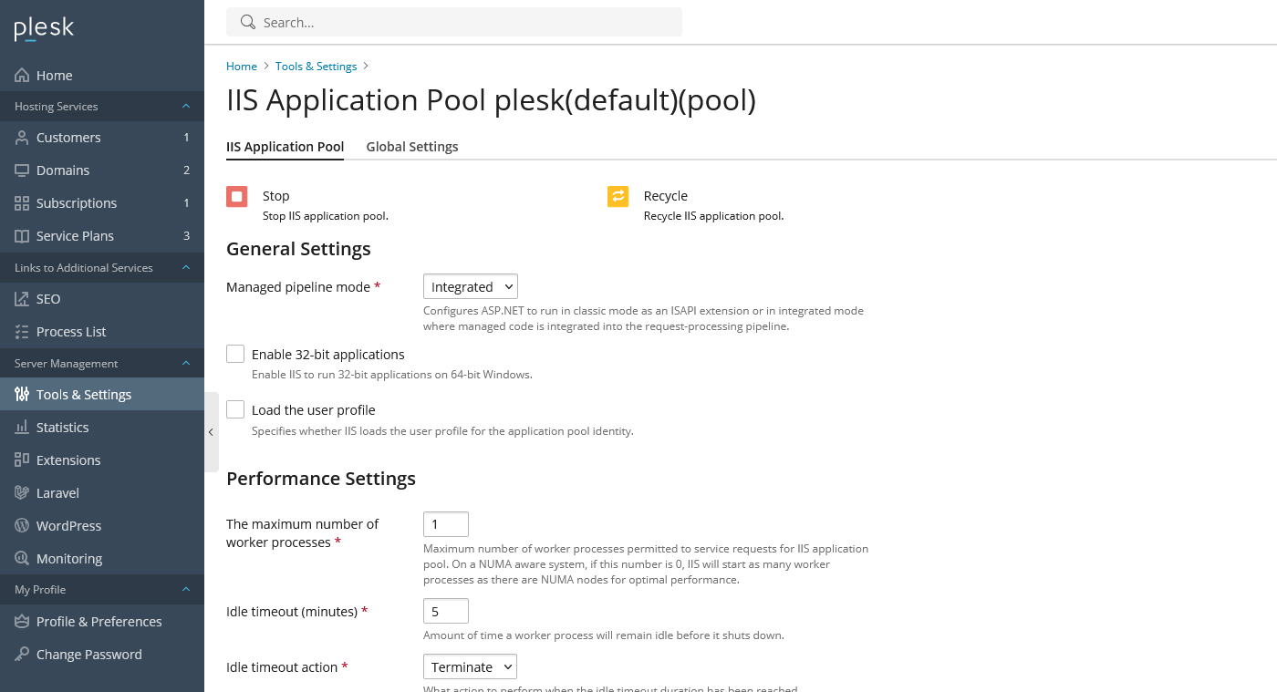
Task: Click the Extensions icon in sidebar
Action: 22,460
